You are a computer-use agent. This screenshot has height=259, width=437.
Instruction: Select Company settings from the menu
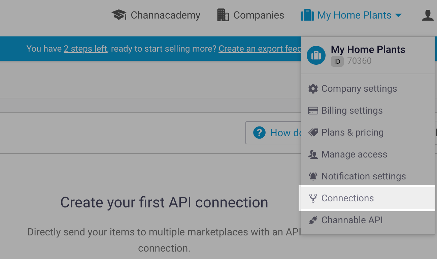point(359,88)
